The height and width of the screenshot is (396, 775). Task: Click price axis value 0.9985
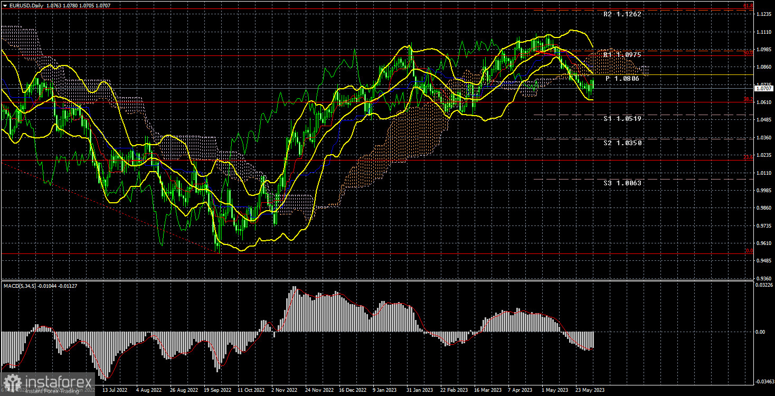[763, 191]
